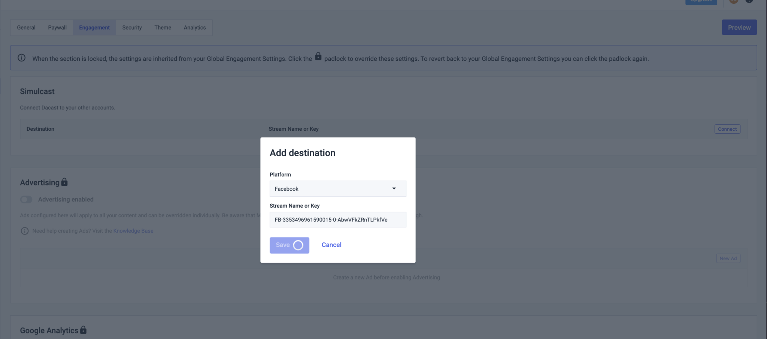Click Connect next to the Simulcast table
The height and width of the screenshot is (339, 767).
pos(727,129)
